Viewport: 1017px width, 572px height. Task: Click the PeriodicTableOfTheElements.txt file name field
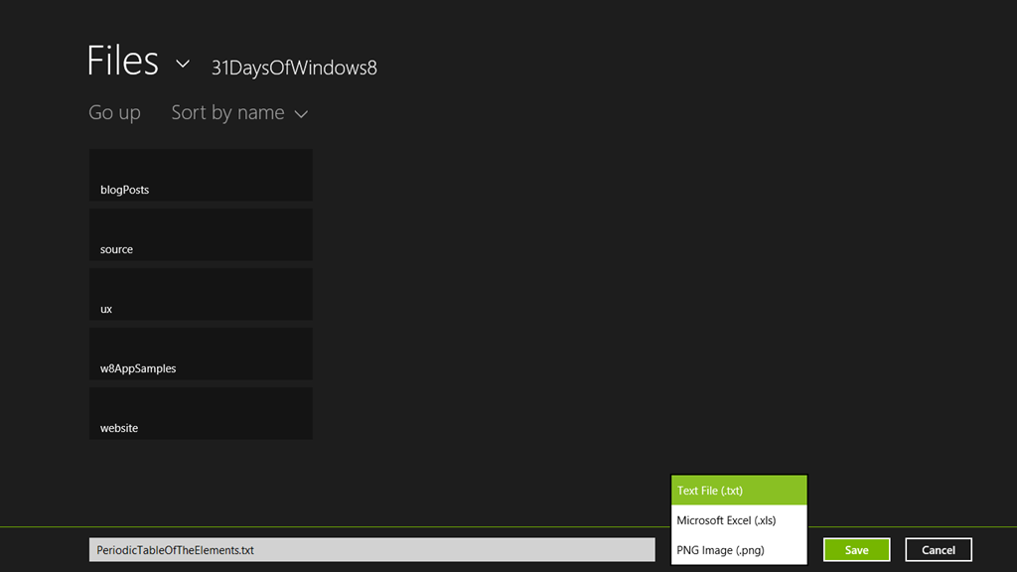[175, 549]
